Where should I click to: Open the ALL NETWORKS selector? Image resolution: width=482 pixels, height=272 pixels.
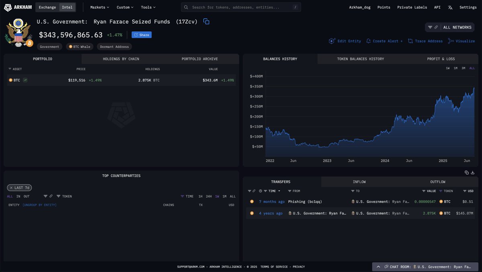(x=457, y=27)
